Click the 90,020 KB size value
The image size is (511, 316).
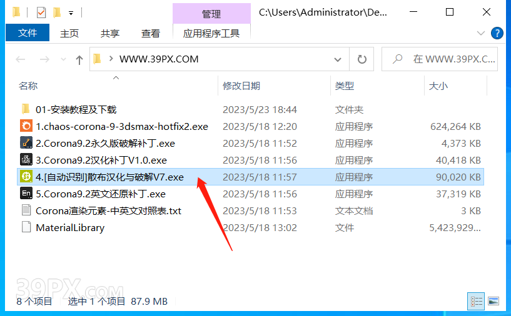pyautogui.click(x=458, y=177)
